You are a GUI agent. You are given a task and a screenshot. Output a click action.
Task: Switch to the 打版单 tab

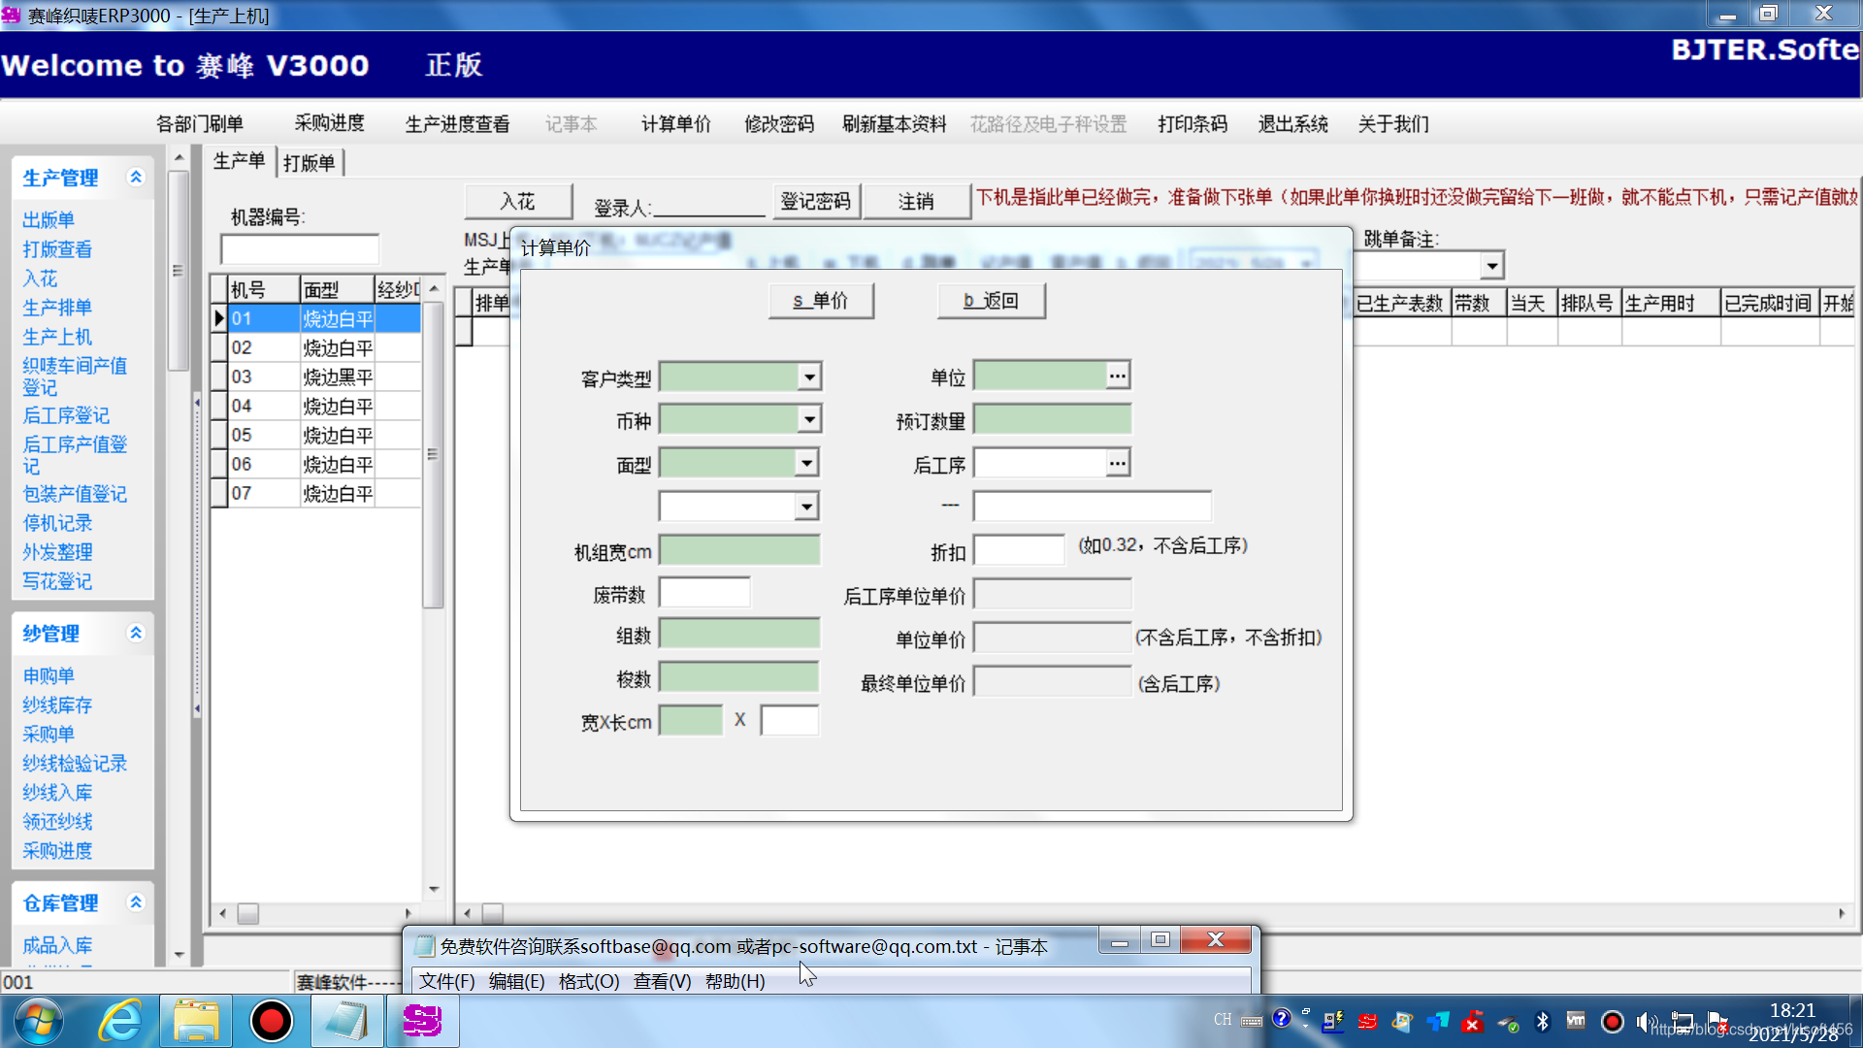310,162
